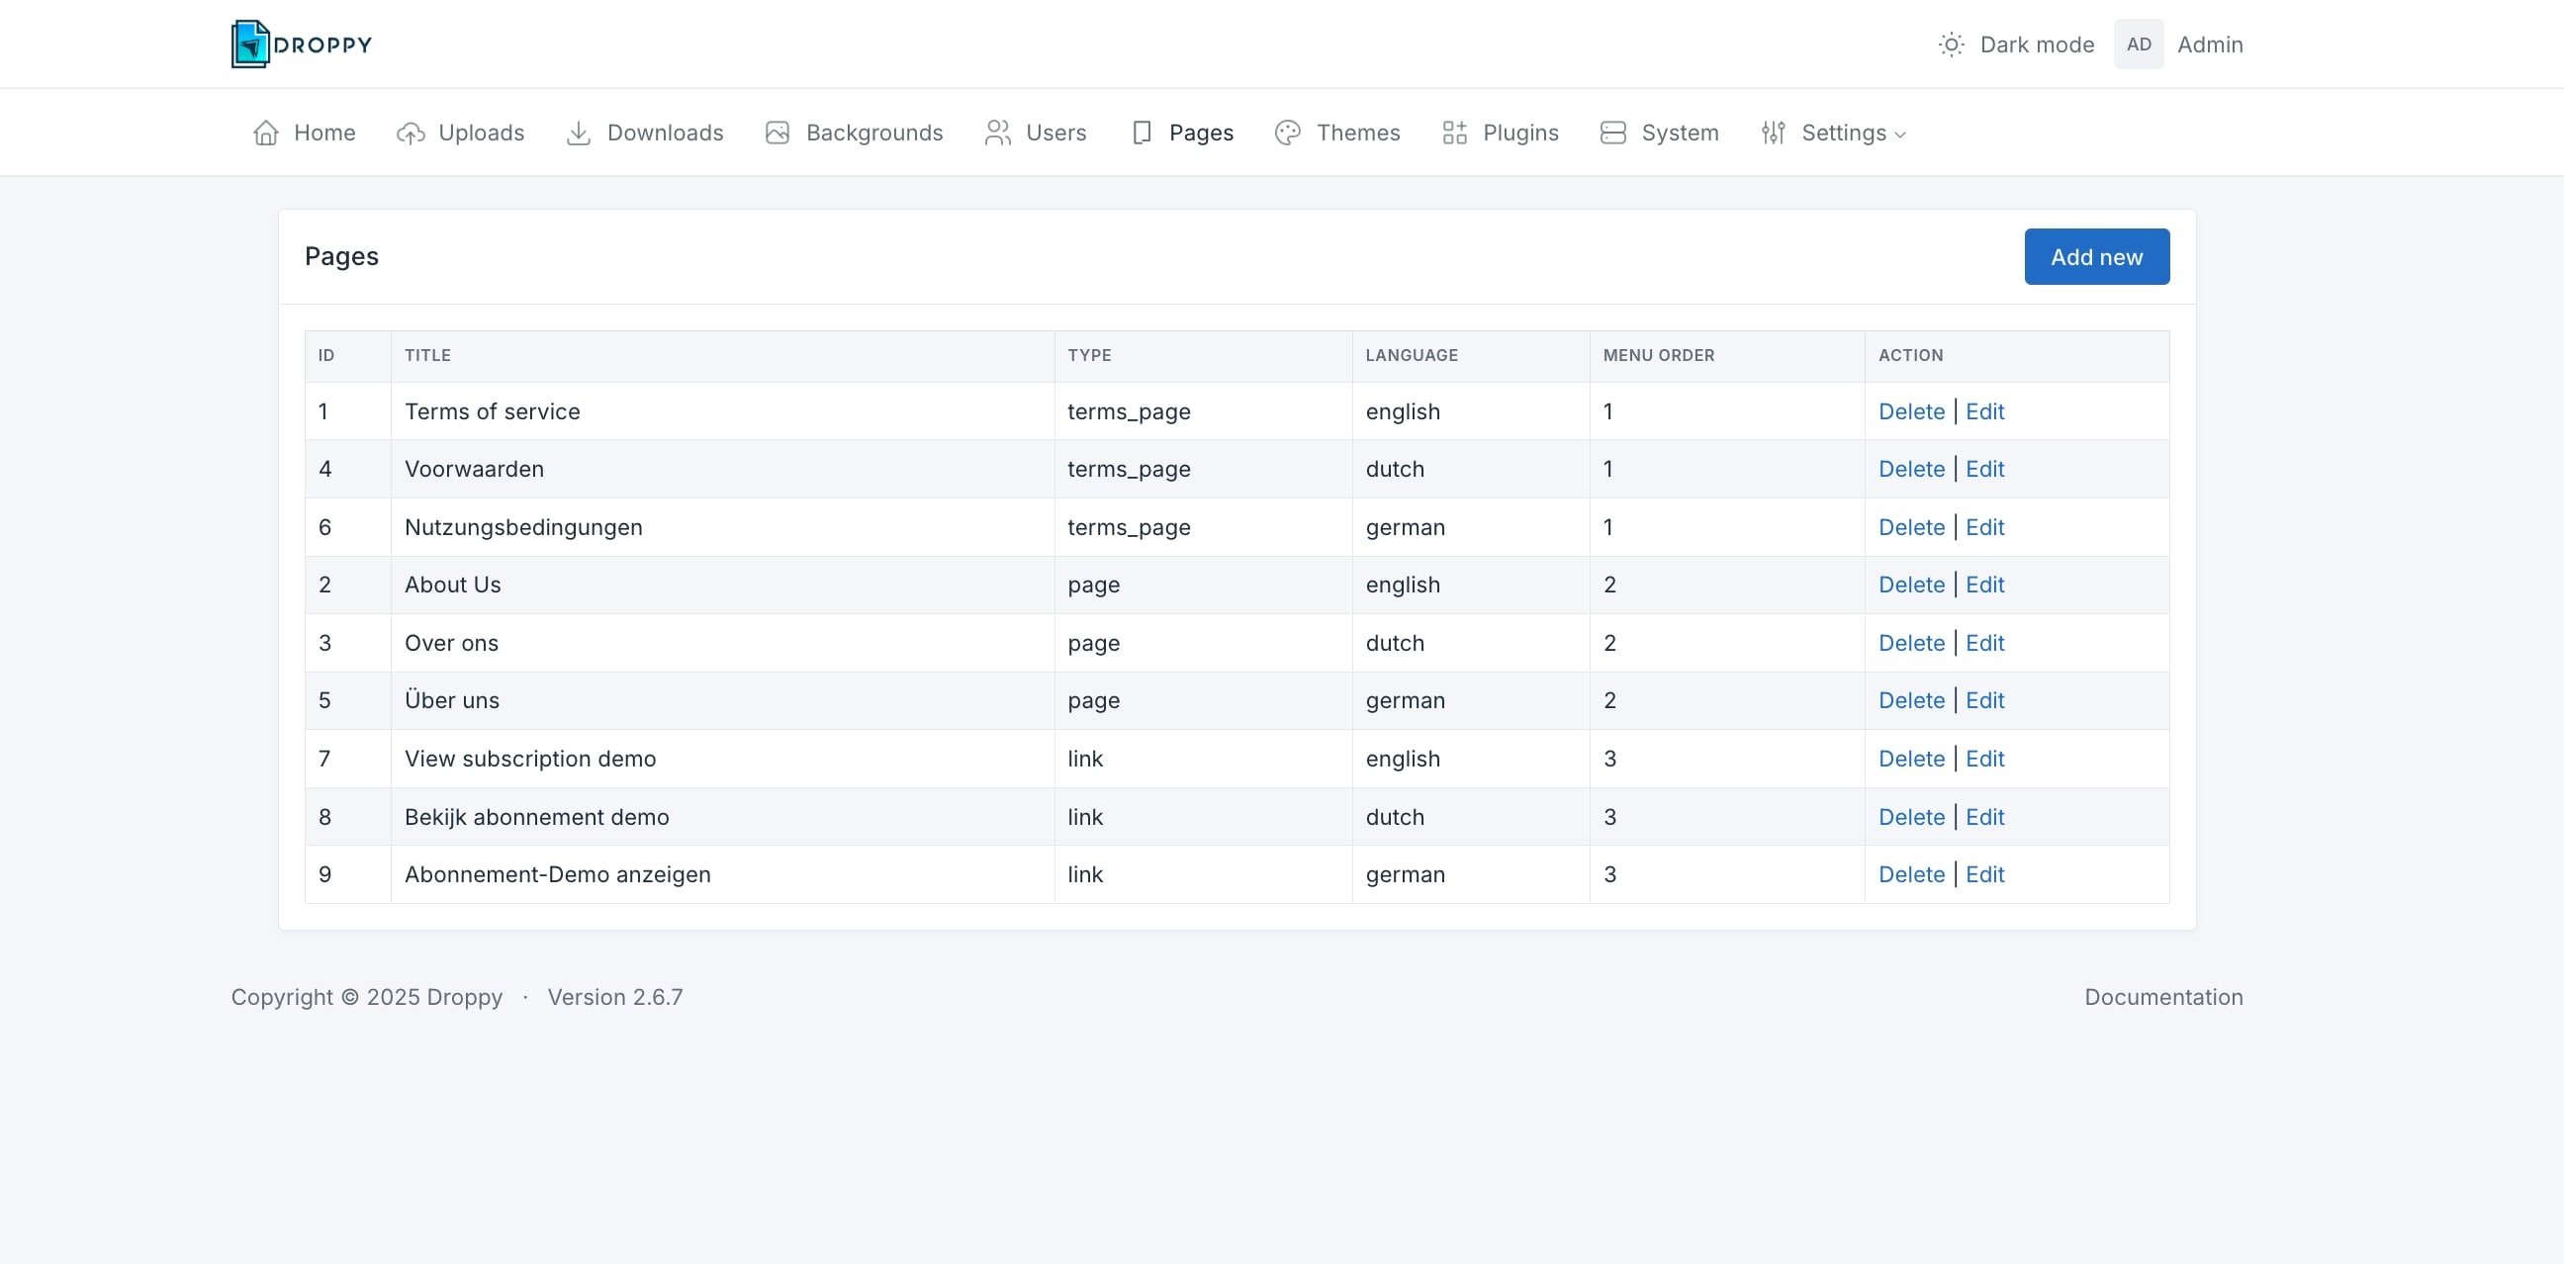This screenshot has height=1264, width=2564.
Task: Click the Home house icon
Action: 266,133
